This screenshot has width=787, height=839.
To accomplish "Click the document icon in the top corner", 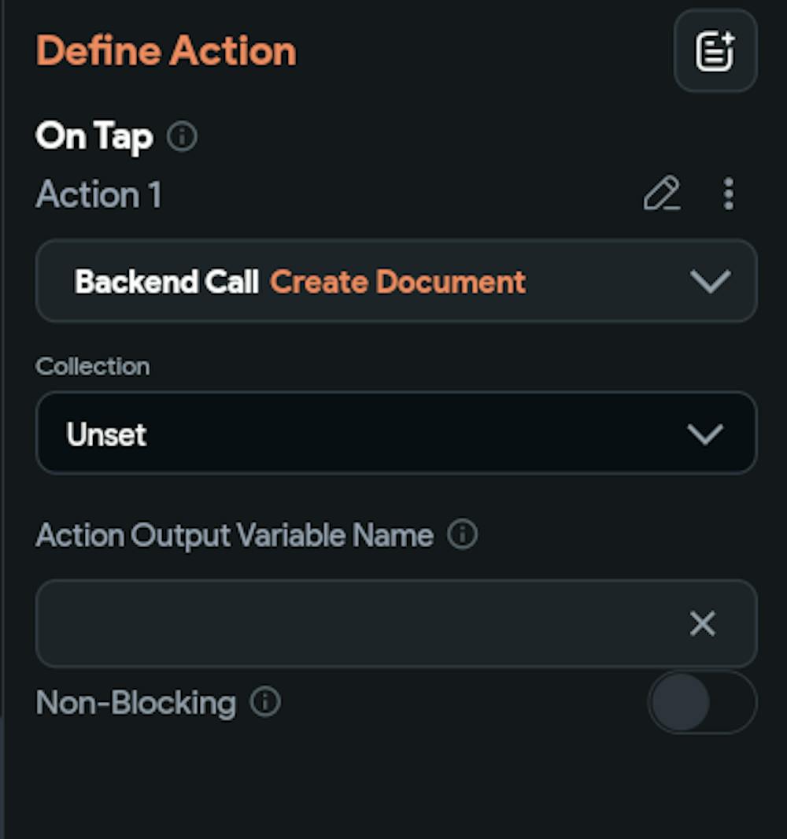I will pos(715,51).
